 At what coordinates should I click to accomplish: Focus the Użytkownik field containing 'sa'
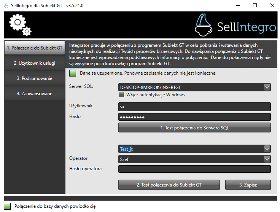click(x=194, y=107)
